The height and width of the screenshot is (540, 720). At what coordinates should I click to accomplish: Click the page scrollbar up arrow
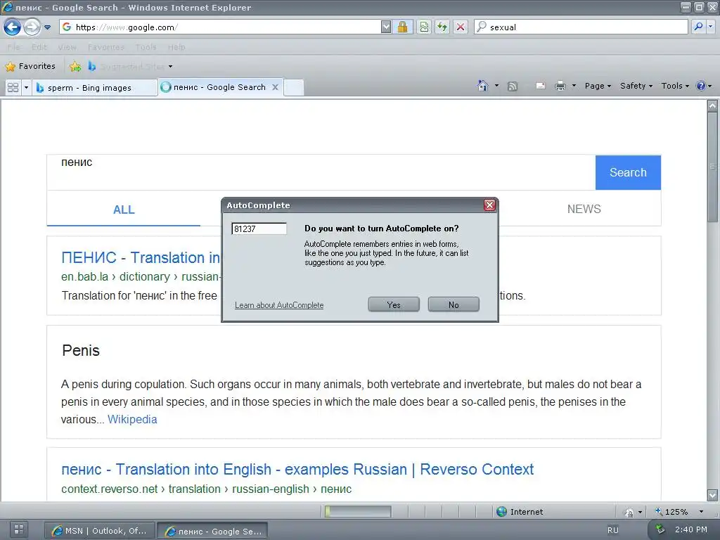pos(712,105)
